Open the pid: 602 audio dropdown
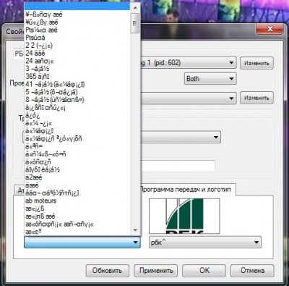 point(189,63)
